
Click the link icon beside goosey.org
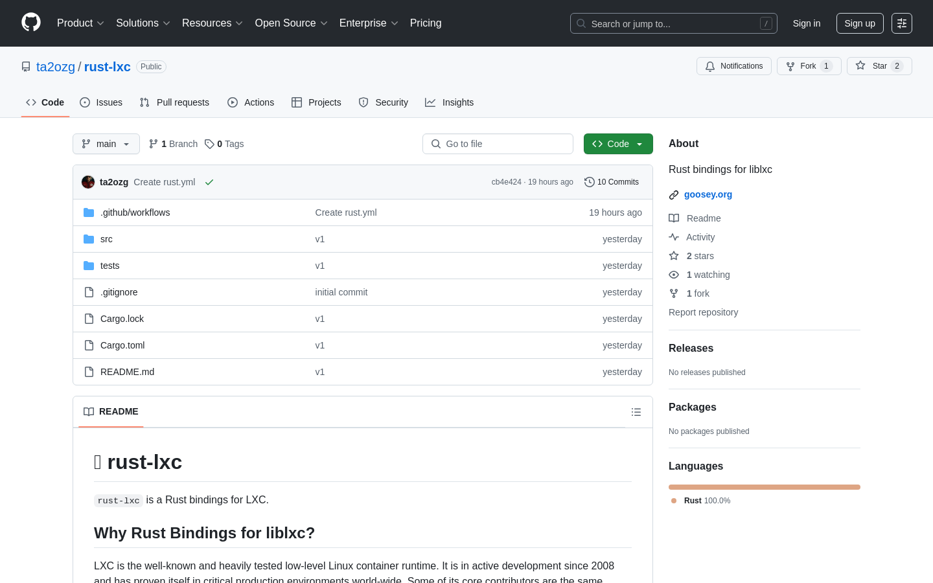(x=674, y=195)
